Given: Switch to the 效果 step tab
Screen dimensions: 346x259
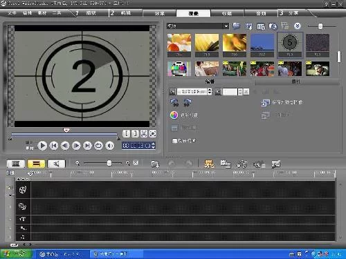Looking at the screenshot, I should pyautogui.click(x=159, y=13).
